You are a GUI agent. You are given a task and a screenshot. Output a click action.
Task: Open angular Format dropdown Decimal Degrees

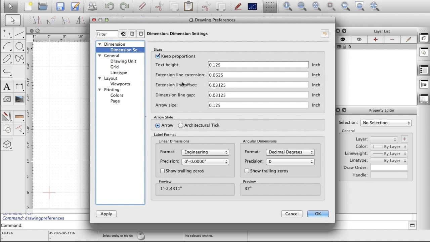[290, 152]
